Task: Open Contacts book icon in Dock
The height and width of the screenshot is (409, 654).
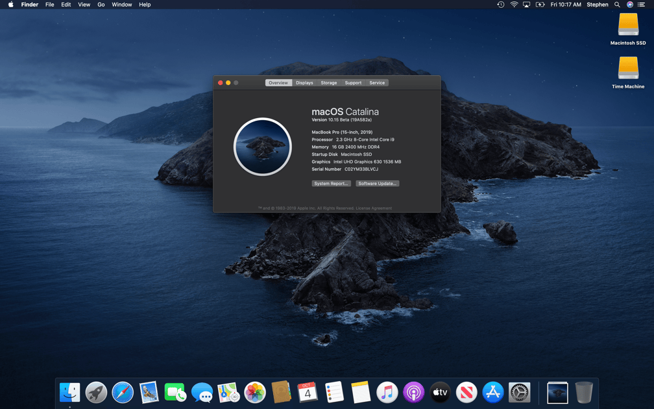Action: pos(281,392)
